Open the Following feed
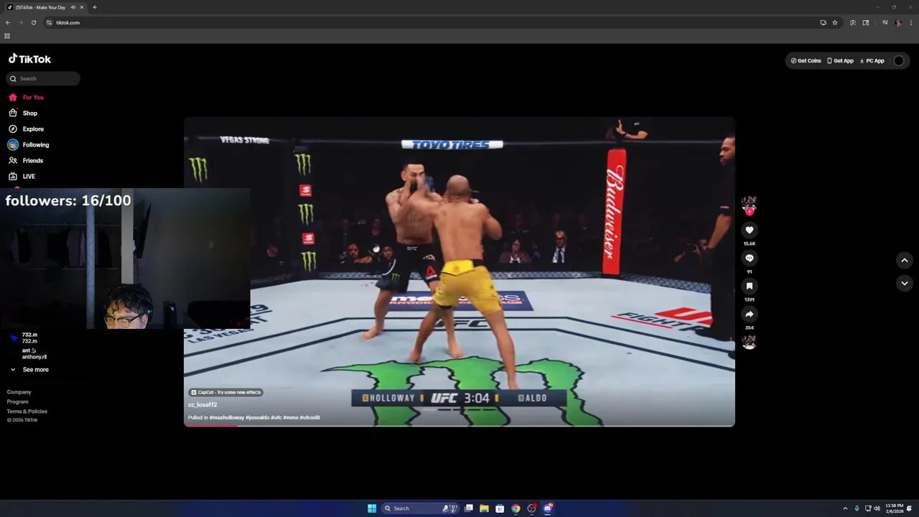Viewport: 919px width, 517px height. click(29, 144)
